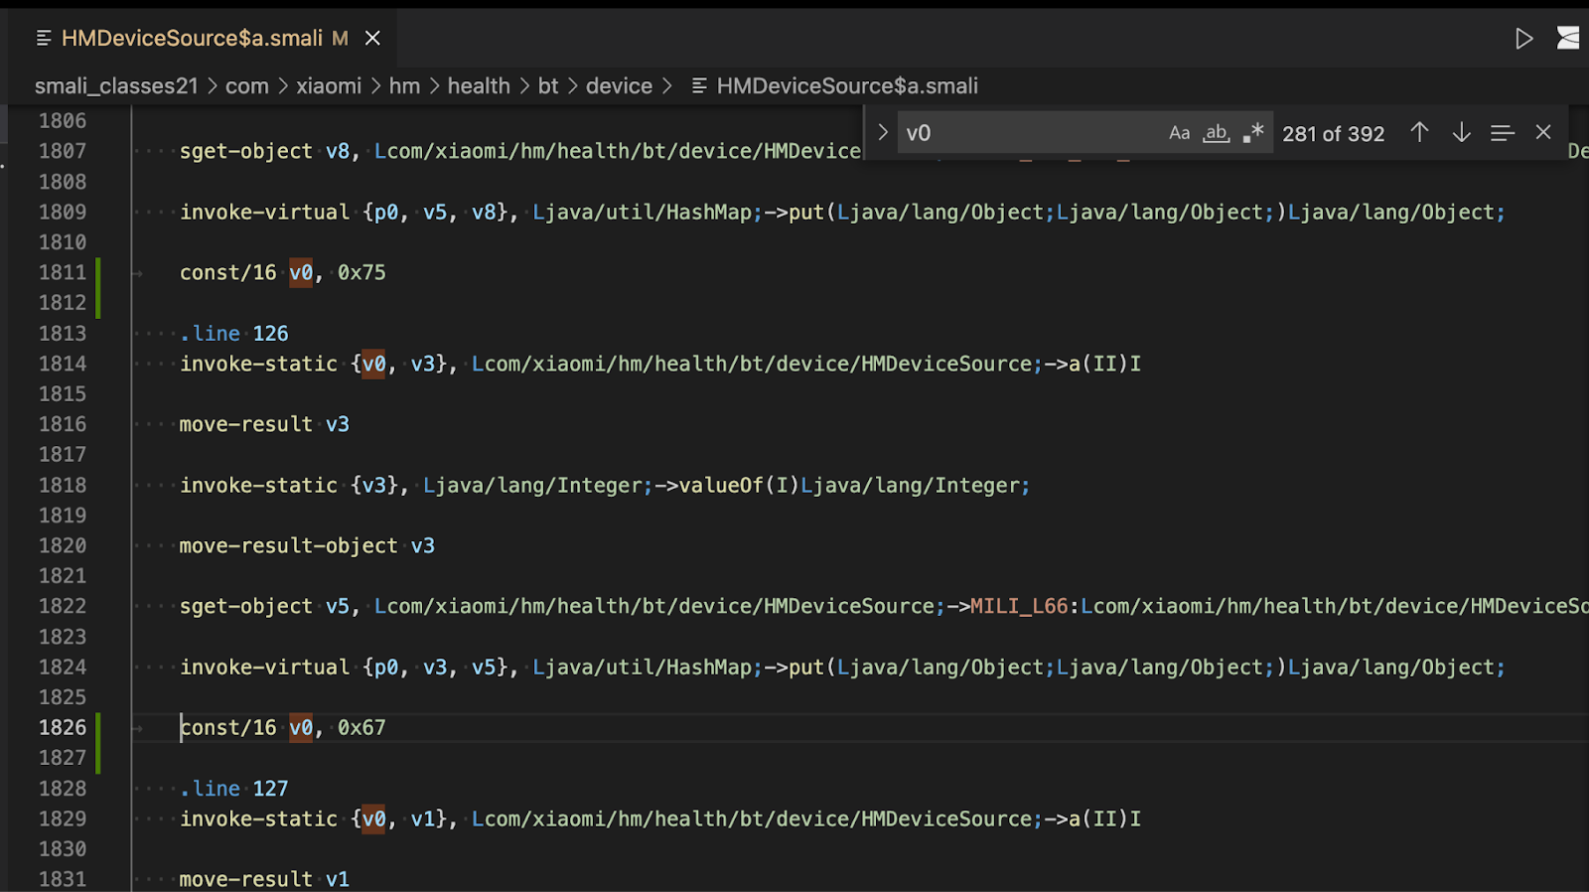
Task: Click breadcrumb hm
Action: pyautogui.click(x=404, y=86)
